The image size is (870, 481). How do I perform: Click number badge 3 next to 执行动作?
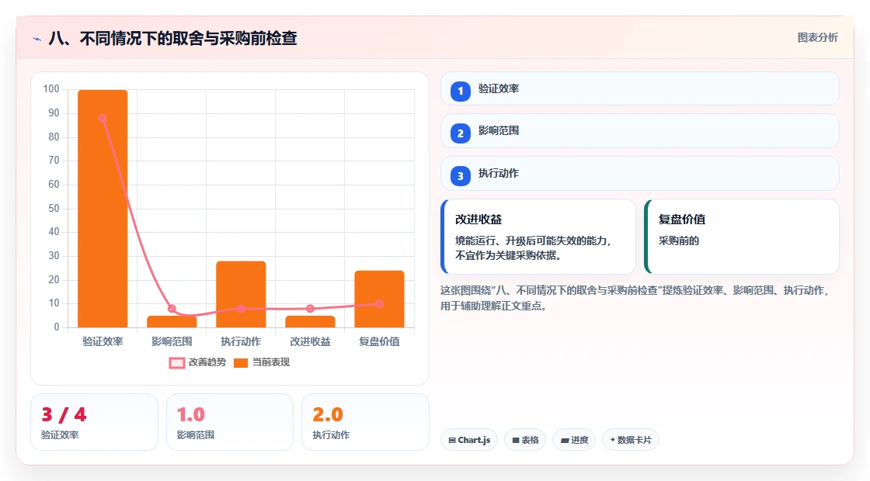point(460,175)
